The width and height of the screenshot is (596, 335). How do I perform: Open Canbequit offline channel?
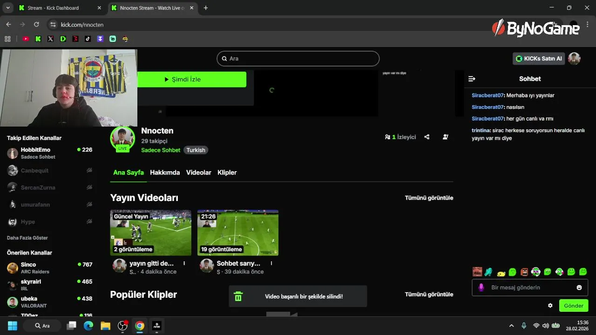point(50,171)
